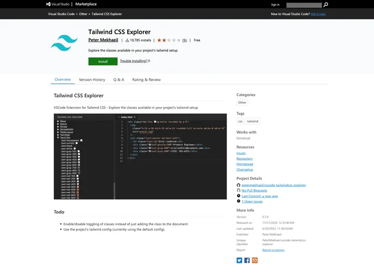This screenshot has width=374, height=278.
Task: Click the pull request icon
Action: (x=238, y=191)
